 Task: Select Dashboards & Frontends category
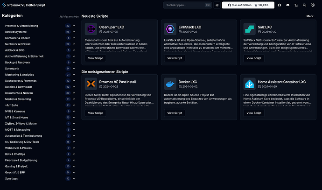pyautogui.click(x=21, y=81)
